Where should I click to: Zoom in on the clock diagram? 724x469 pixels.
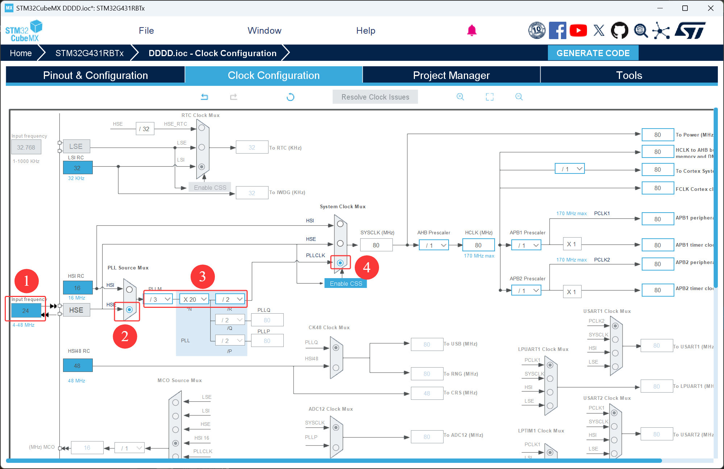click(460, 97)
